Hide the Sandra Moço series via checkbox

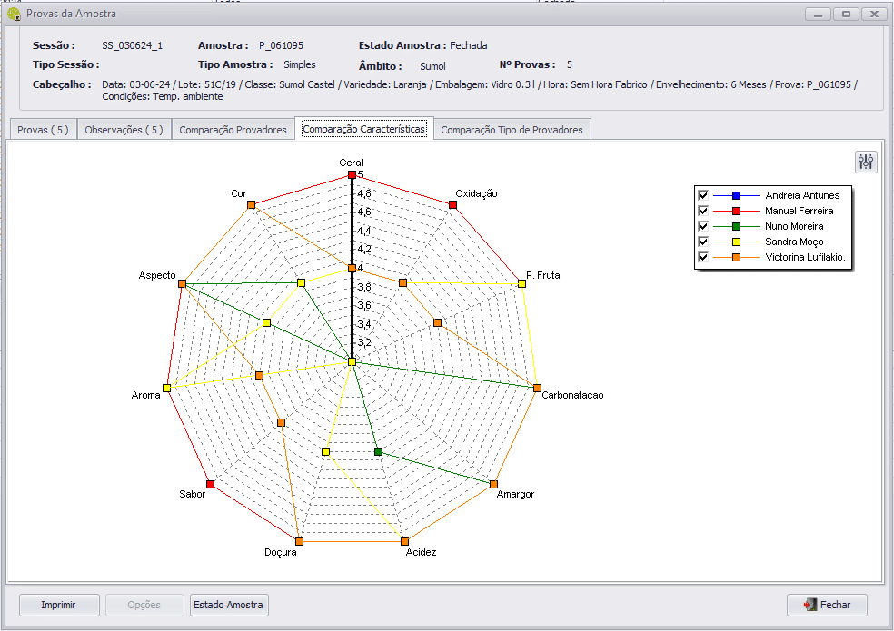702,242
